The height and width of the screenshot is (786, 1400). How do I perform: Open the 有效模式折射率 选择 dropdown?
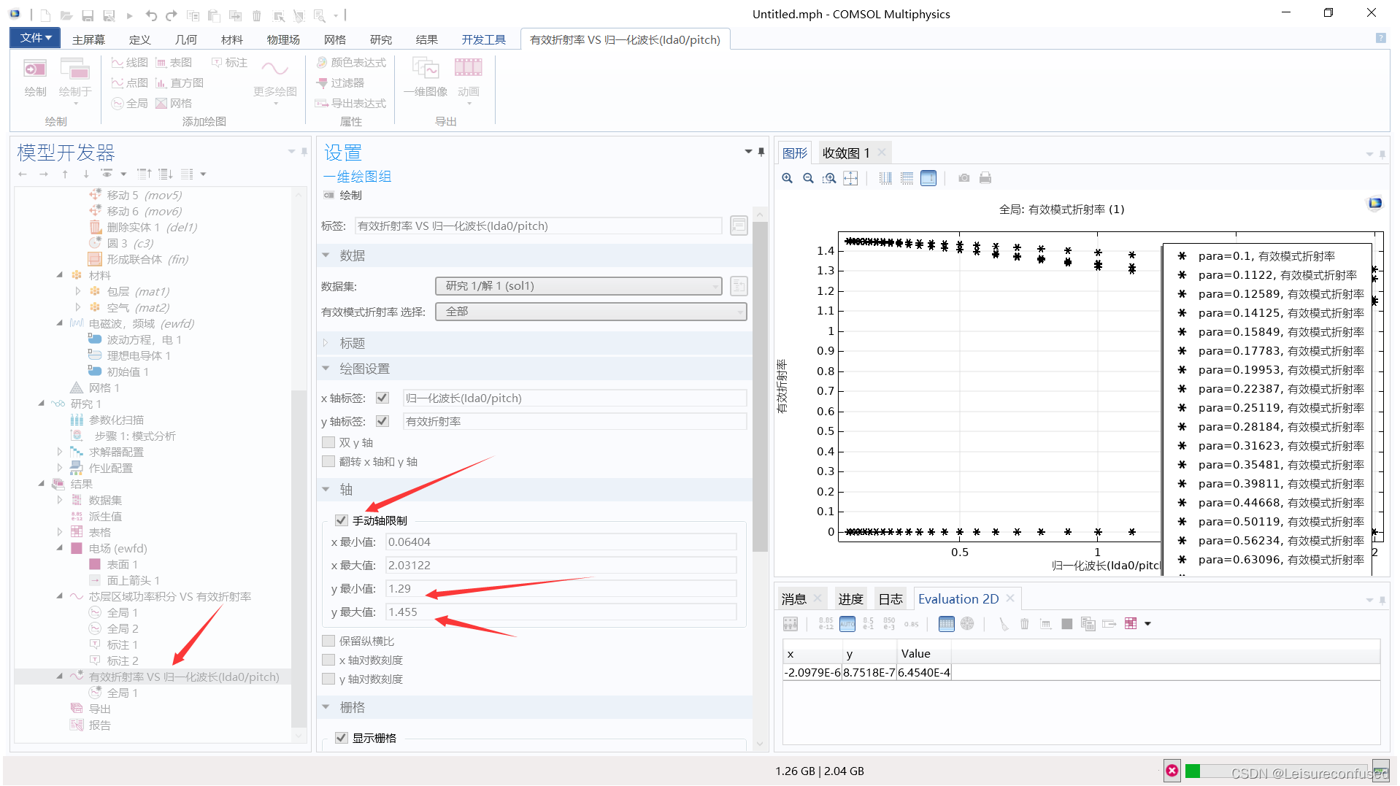(x=591, y=312)
